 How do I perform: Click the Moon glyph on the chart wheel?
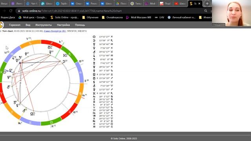[64, 61]
